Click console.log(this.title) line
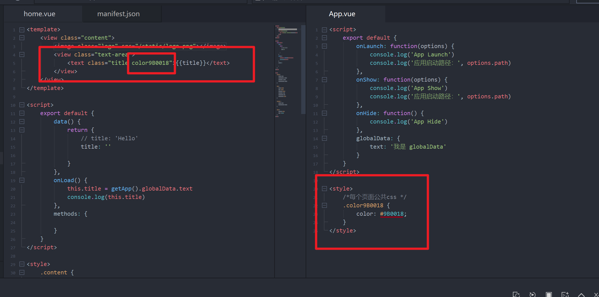The height and width of the screenshot is (297, 599). 106,197
